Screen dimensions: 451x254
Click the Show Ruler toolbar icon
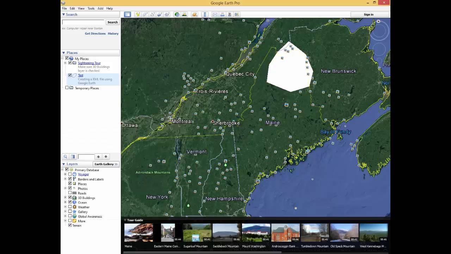tap(205, 14)
